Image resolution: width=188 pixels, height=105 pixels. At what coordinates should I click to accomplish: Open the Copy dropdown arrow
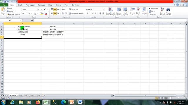[x=14, y=11]
